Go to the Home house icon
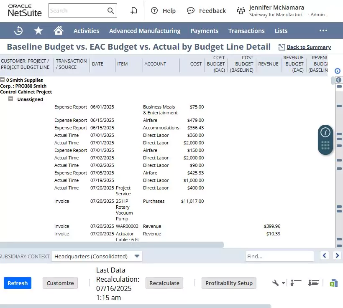The image size is (343, 308). (x=59, y=30)
